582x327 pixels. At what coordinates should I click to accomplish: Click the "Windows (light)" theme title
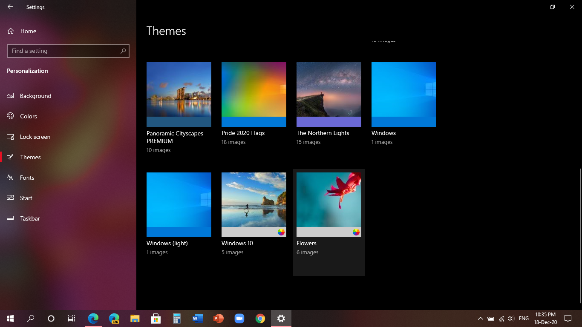point(167,243)
